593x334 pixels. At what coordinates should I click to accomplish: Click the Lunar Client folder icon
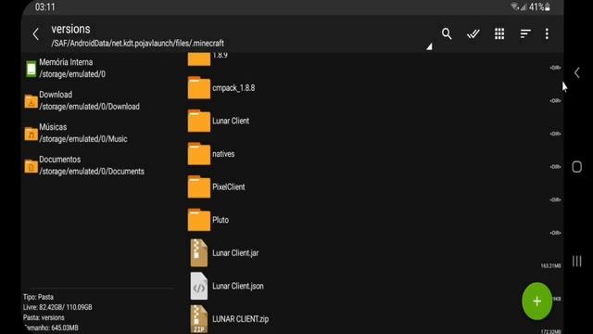(199, 121)
